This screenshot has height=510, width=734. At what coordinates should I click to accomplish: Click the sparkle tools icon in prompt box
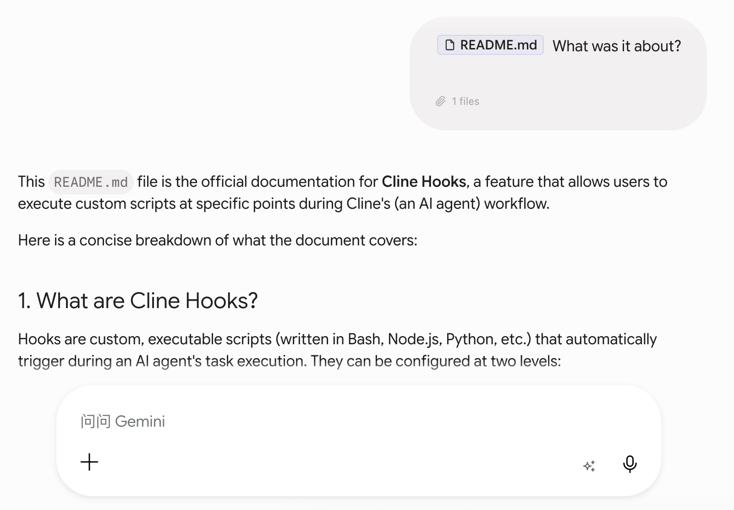[x=589, y=466]
